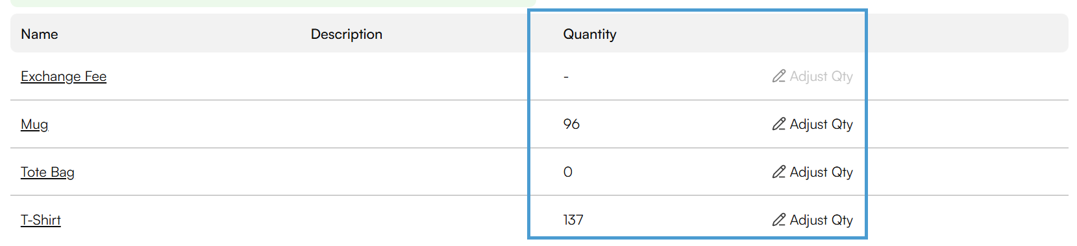1077x246 pixels.
Task: Click the Name column header
Action: click(40, 34)
